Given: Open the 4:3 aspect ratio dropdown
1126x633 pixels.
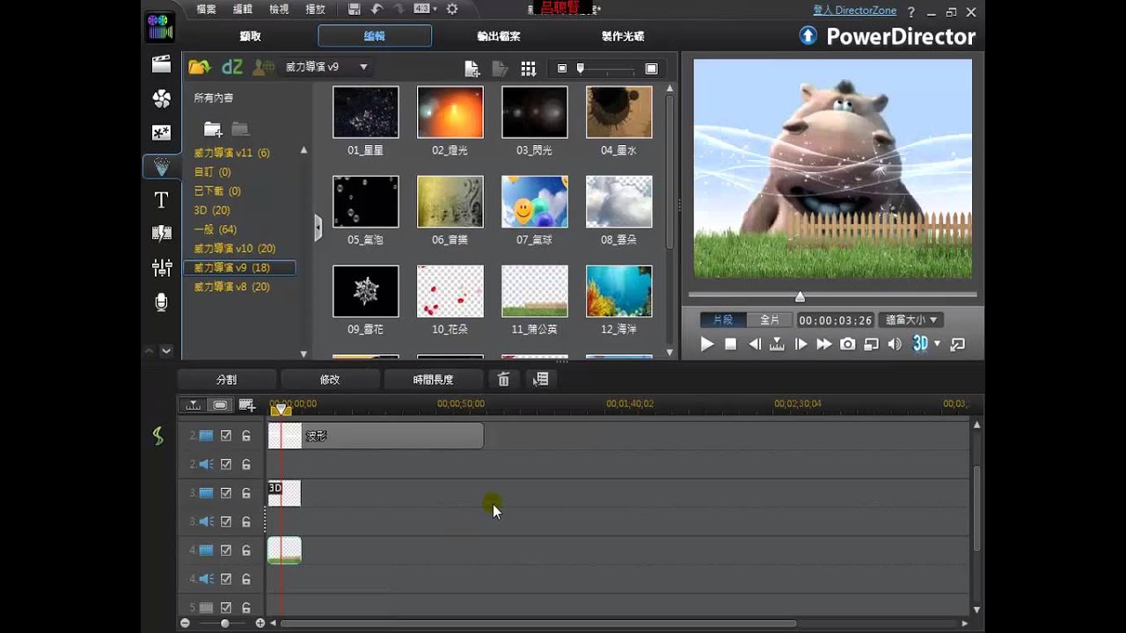Looking at the screenshot, I should click(426, 10).
